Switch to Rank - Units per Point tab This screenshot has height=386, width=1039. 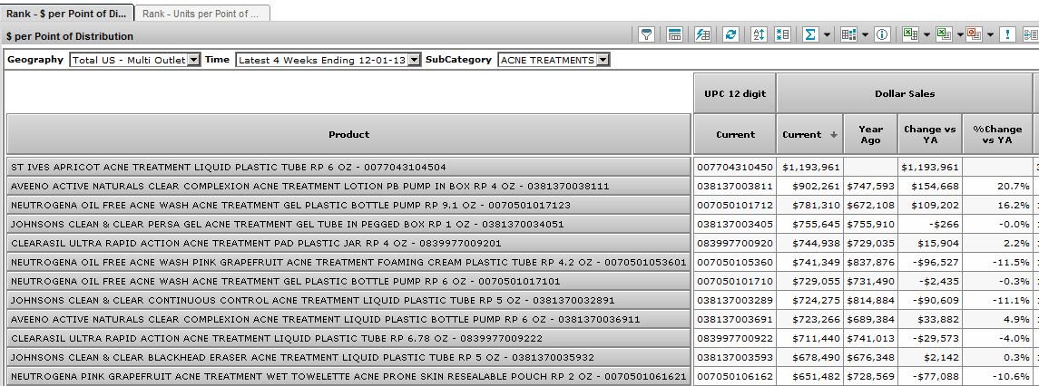coord(201,13)
